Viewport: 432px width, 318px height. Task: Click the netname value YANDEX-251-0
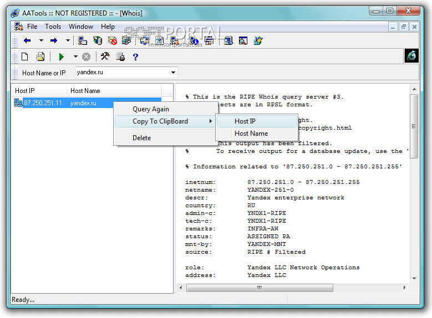(x=271, y=189)
